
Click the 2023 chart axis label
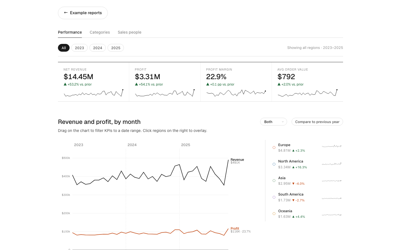[79, 145]
